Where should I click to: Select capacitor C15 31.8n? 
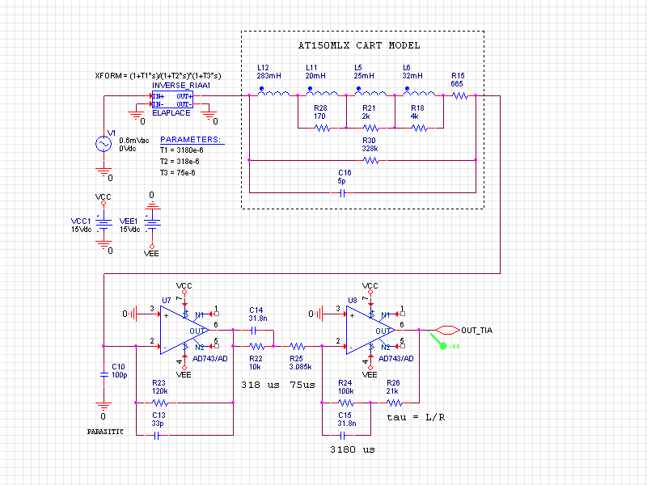pos(342,435)
